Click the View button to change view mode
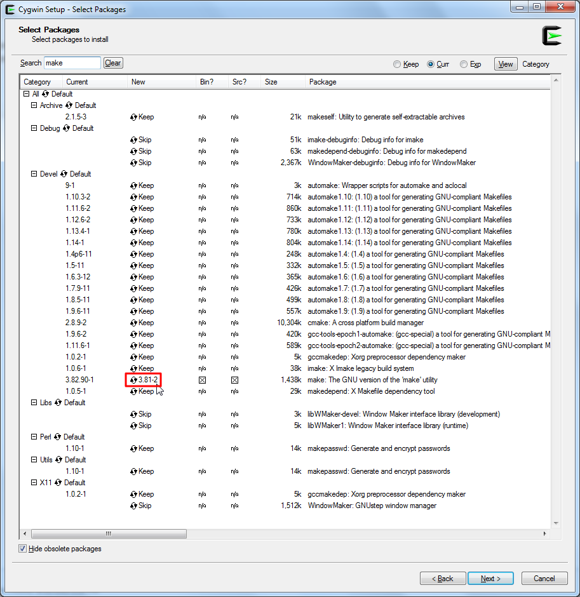 [506, 64]
